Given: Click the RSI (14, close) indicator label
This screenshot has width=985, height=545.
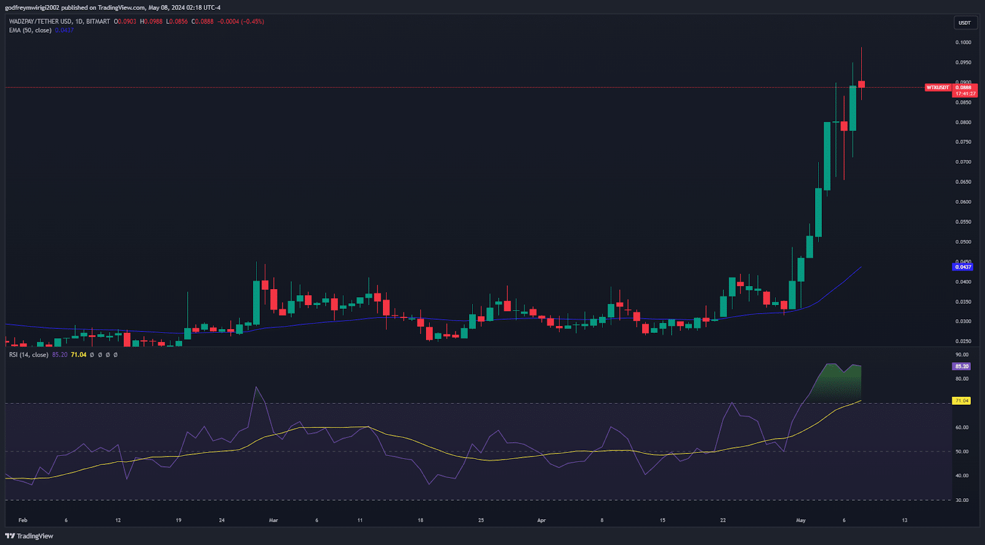Looking at the screenshot, I should (x=28, y=355).
